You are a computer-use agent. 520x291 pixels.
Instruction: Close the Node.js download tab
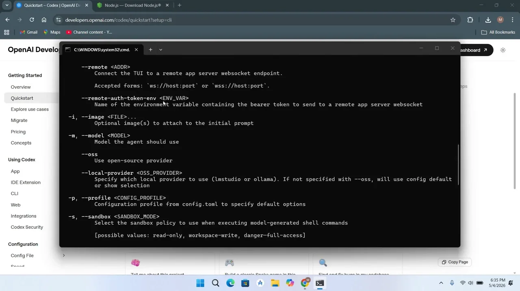pos(167,5)
